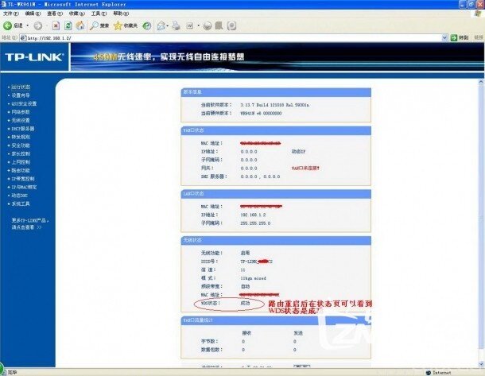Expand the Mail icon dropdown arrow
Image resolution: width=485 pixels, height=376 pixels.
point(168,26)
